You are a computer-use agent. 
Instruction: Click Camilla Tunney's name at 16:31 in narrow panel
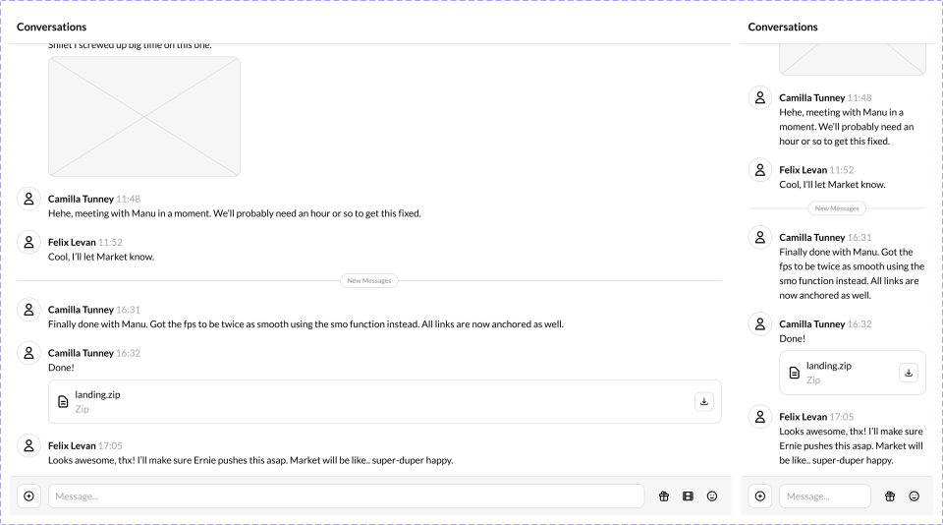tap(811, 237)
